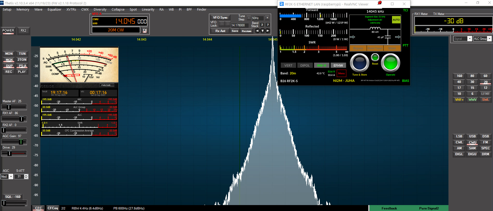Click REC record button
The image size is (493, 211).
click(x=9, y=72)
